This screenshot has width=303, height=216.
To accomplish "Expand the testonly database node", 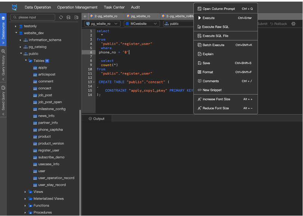I will [x=16, y=26].
